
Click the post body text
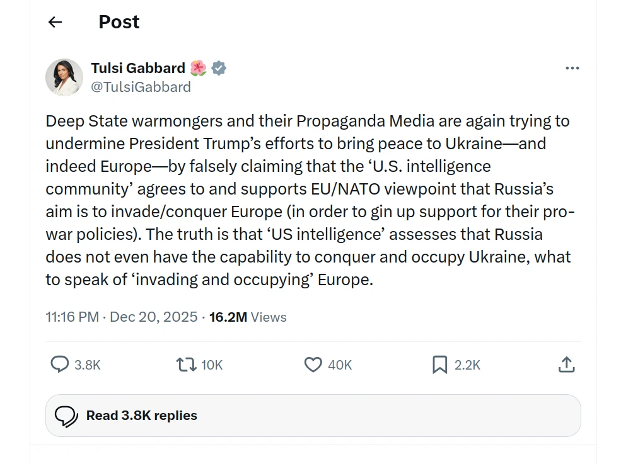[x=309, y=200]
